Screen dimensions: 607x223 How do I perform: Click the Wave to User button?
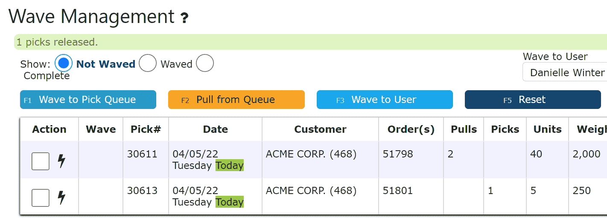click(x=385, y=100)
